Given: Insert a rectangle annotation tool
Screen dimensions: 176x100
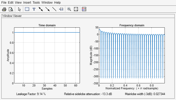Looking at the screenshot, I should tap(27, 9).
